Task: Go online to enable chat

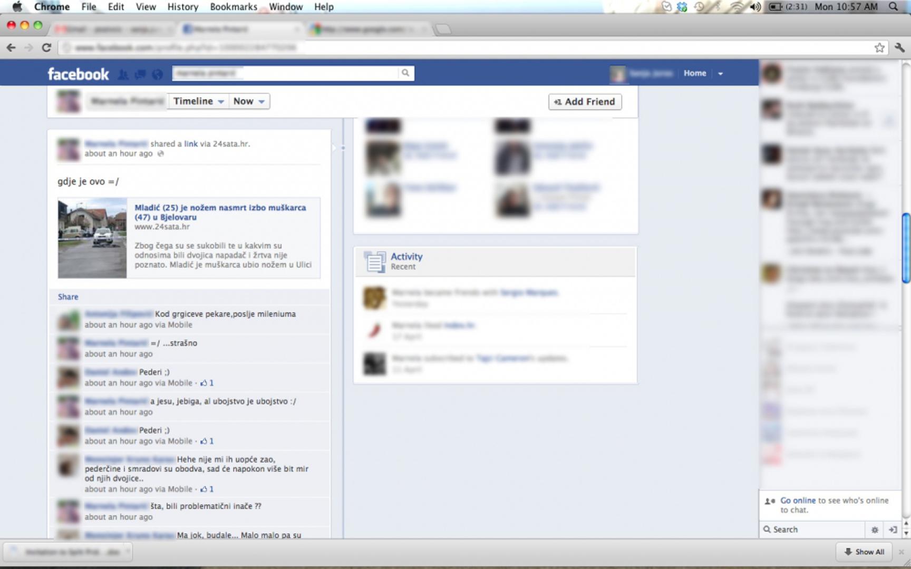Action: click(x=798, y=501)
